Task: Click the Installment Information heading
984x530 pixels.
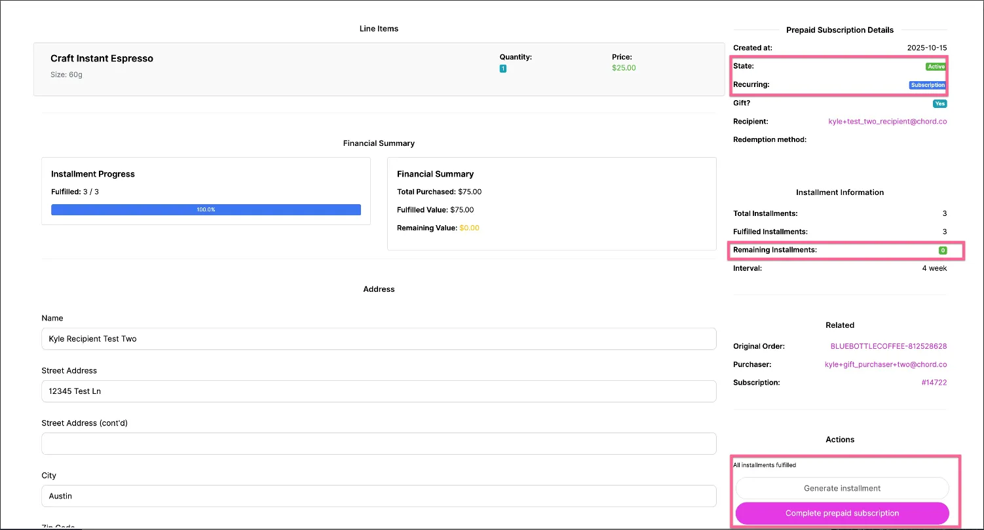Action: click(840, 192)
